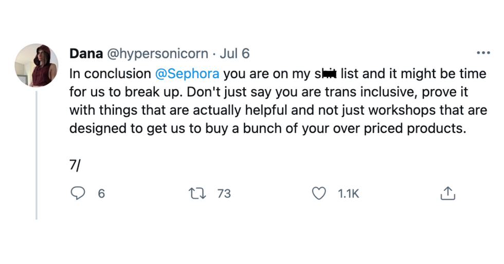The image size is (504, 264).
Task: Open the three-dot more options menu
Action: point(483,53)
